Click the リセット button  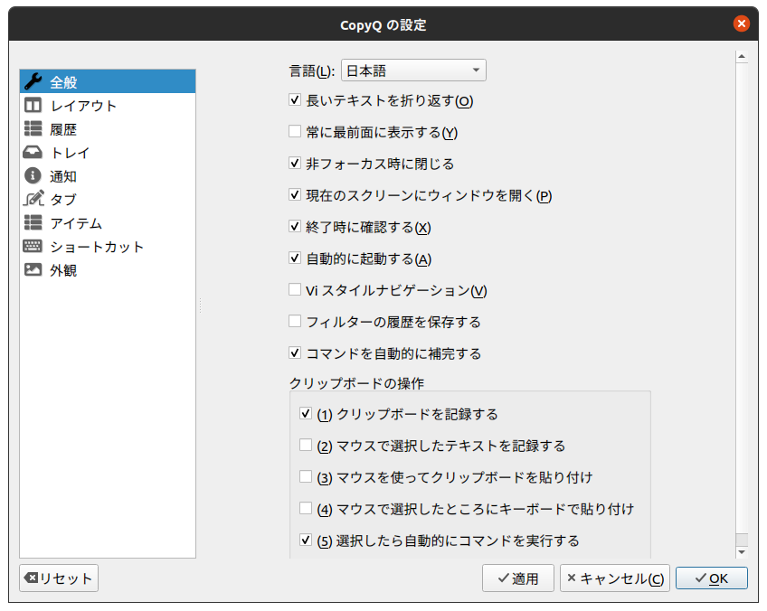pos(59,578)
